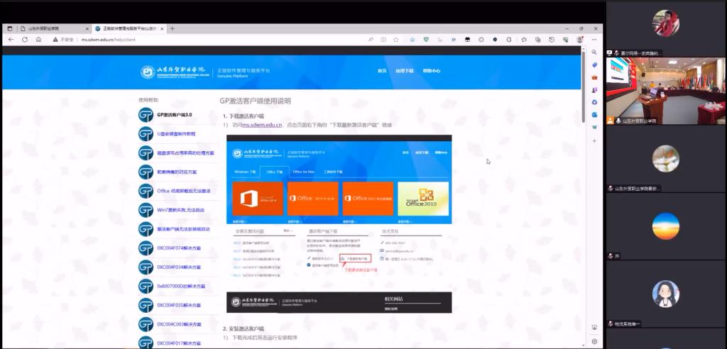Open the settings gear at the sidebar bottom
This screenshot has width=727, height=349.
pyautogui.click(x=594, y=341)
